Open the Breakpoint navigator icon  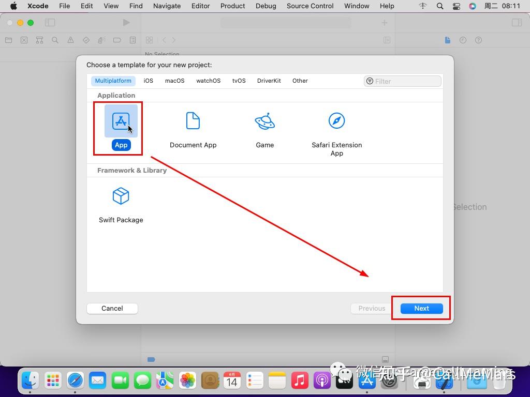click(x=117, y=40)
